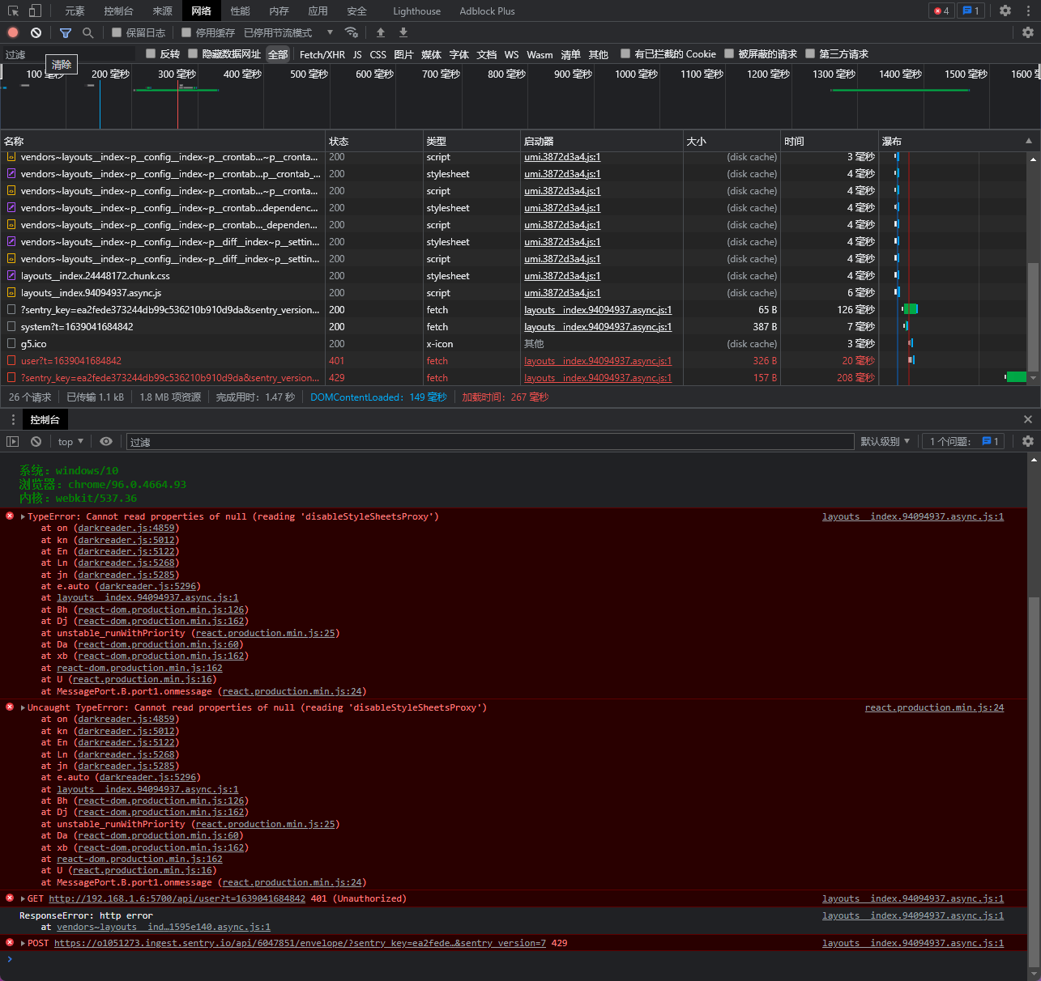Switch to the 元素 panel tab
The width and height of the screenshot is (1041, 981).
75,11
